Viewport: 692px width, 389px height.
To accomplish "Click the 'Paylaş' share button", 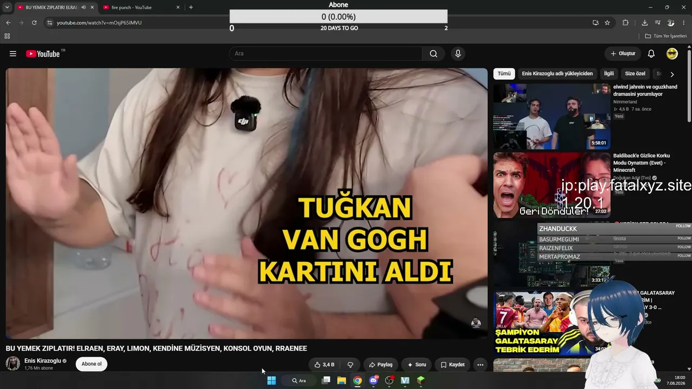I will tap(381, 365).
